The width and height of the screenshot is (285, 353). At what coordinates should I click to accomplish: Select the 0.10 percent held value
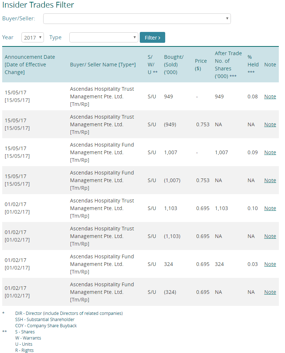point(252,208)
